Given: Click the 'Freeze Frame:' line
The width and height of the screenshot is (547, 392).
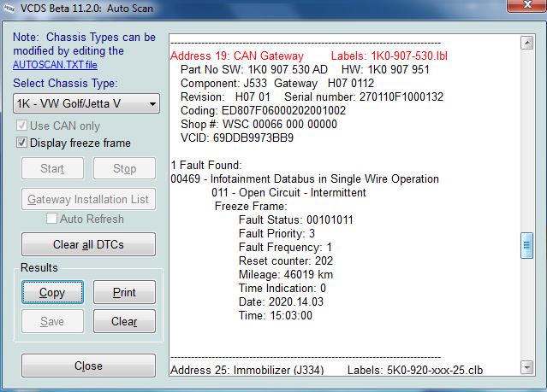Looking at the screenshot, I should (251, 207).
